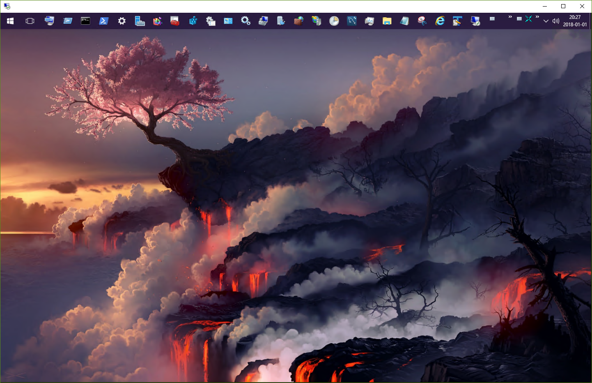Open File Explorer from the taskbar
Viewport: 592px width, 383px height.
click(387, 21)
